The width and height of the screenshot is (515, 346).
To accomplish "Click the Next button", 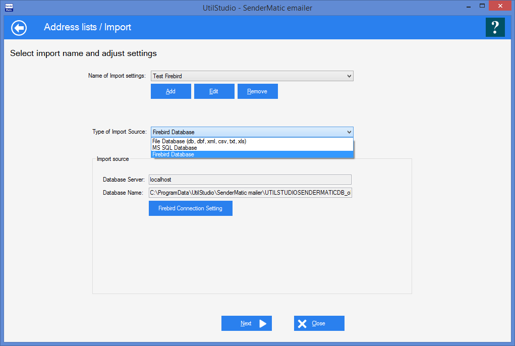I will (246, 323).
